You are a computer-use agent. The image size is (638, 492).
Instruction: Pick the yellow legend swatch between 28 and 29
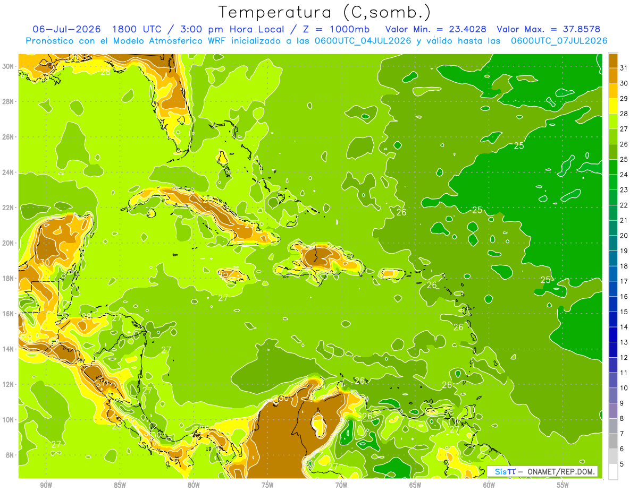(x=613, y=106)
